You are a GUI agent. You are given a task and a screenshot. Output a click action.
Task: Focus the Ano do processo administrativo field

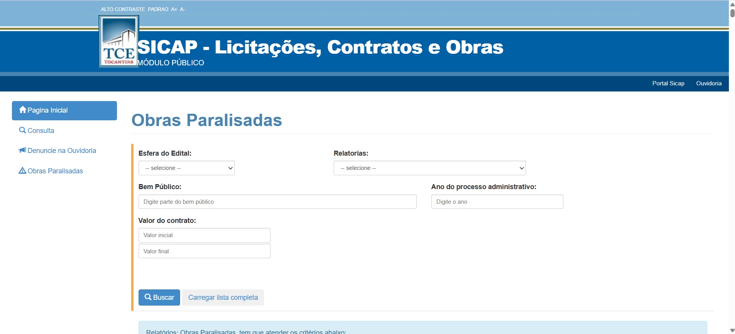click(497, 202)
